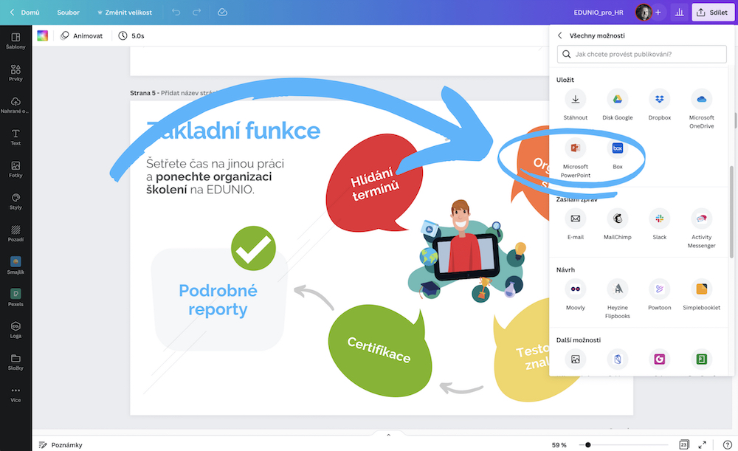Open the Fotky photos panel
The image size is (738, 451).
[15, 169]
